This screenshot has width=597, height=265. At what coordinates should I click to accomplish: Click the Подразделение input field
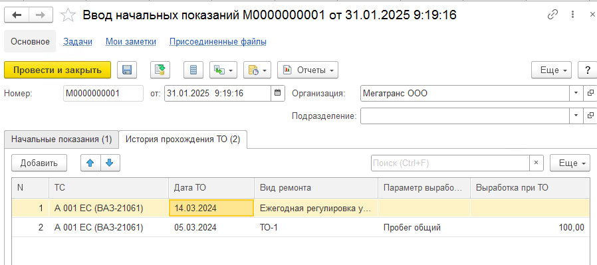tap(465, 116)
